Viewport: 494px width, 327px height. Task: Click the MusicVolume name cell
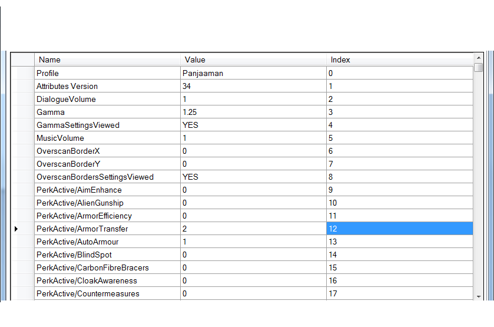click(107, 138)
